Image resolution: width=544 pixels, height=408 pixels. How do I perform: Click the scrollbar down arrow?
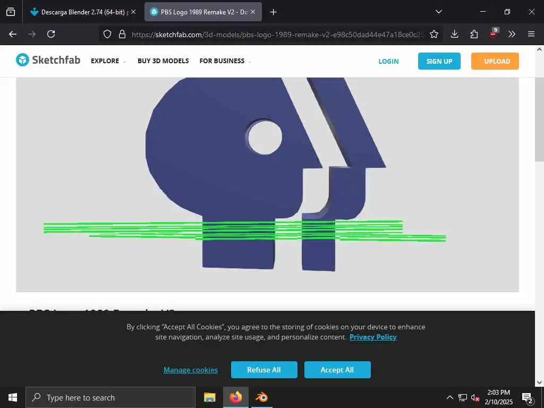539,382
